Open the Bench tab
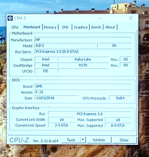Screen dimensions: 149x157 (96, 27)
